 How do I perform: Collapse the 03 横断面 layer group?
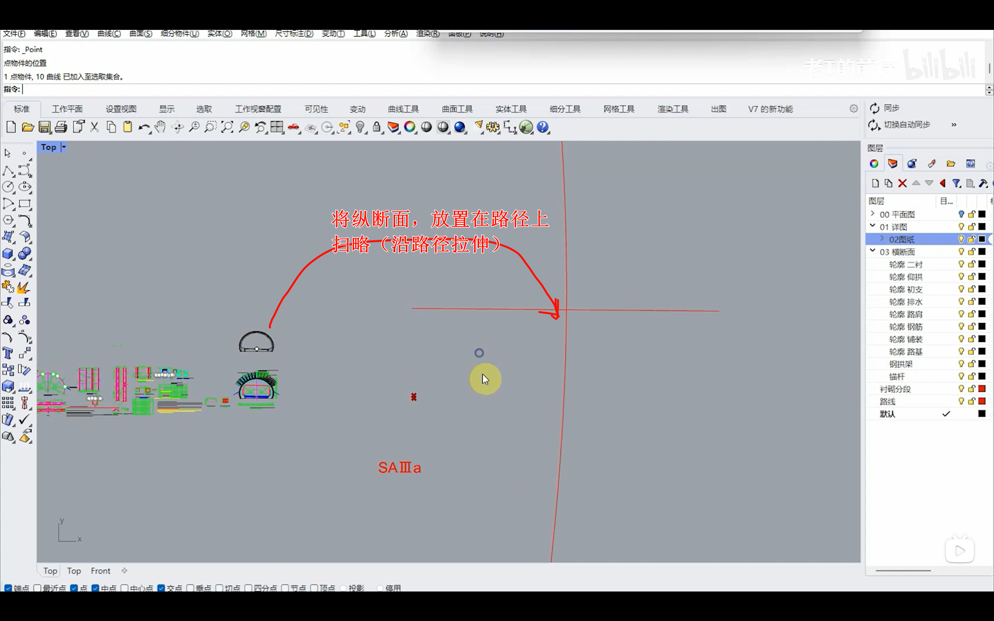(x=872, y=251)
